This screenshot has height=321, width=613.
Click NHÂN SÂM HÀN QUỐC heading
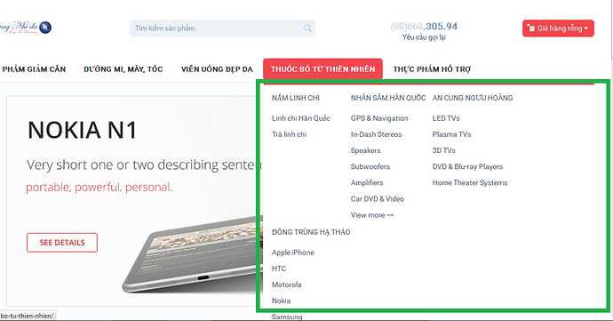(x=388, y=98)
